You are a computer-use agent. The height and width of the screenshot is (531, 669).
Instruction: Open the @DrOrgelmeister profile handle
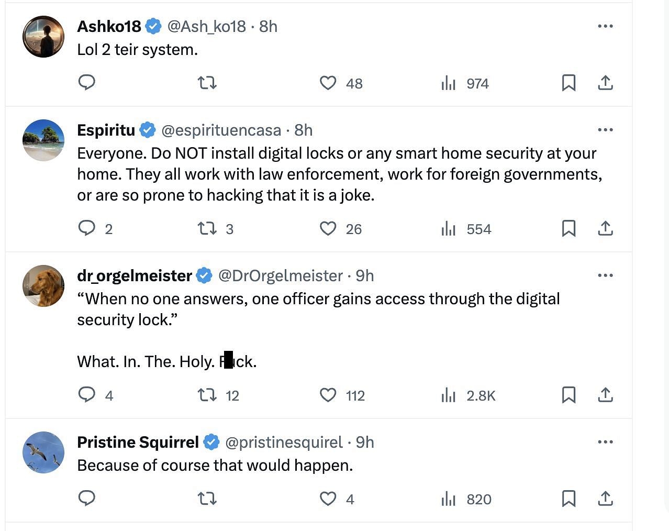coord(280,275)
